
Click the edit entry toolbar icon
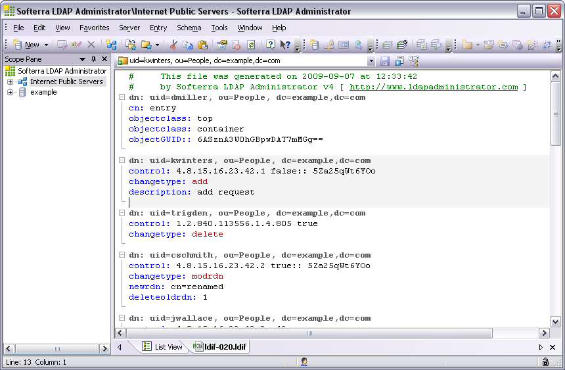coord(62,45)
